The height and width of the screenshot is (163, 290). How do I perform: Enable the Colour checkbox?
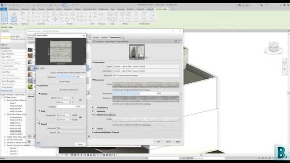click(95, 129)
